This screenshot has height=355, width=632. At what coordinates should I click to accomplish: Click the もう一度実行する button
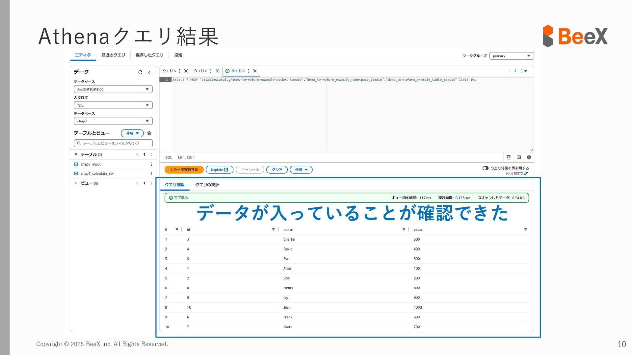pyautogui.click(x=184, y=170)
